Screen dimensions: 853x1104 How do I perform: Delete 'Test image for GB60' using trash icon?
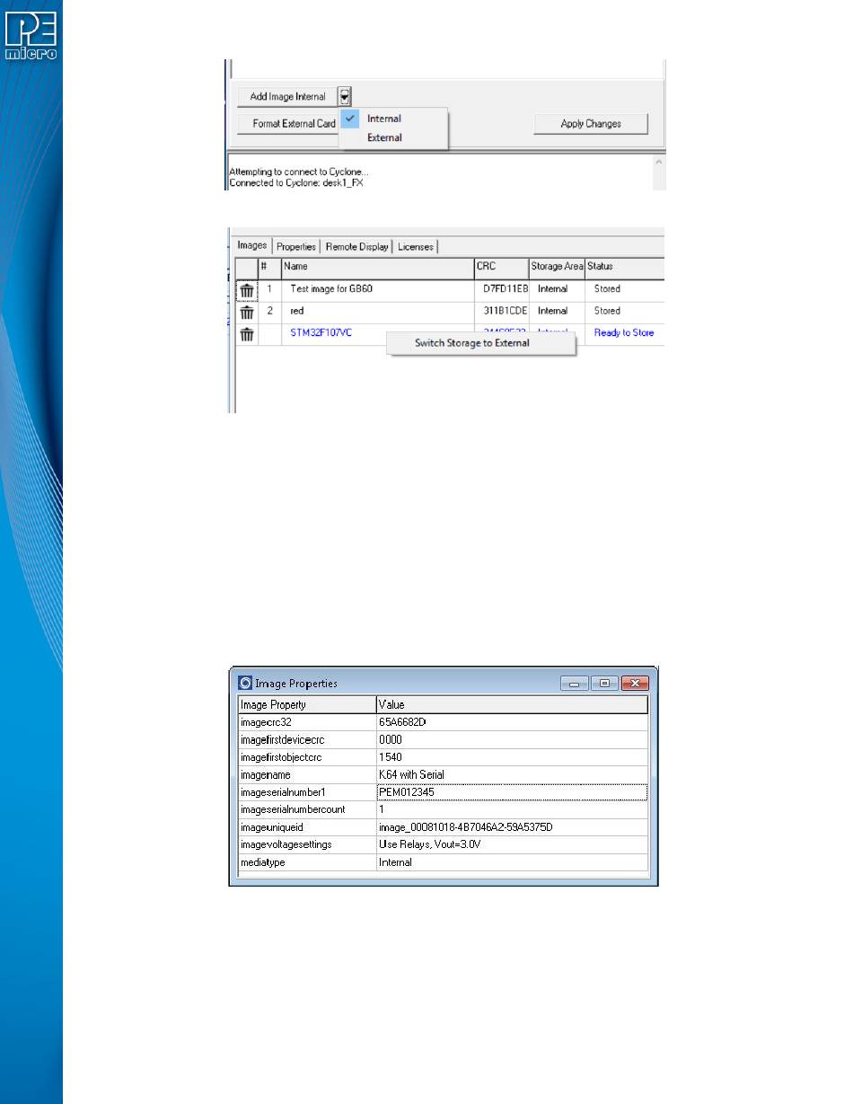pyautogui.click(x=247, y=290)
